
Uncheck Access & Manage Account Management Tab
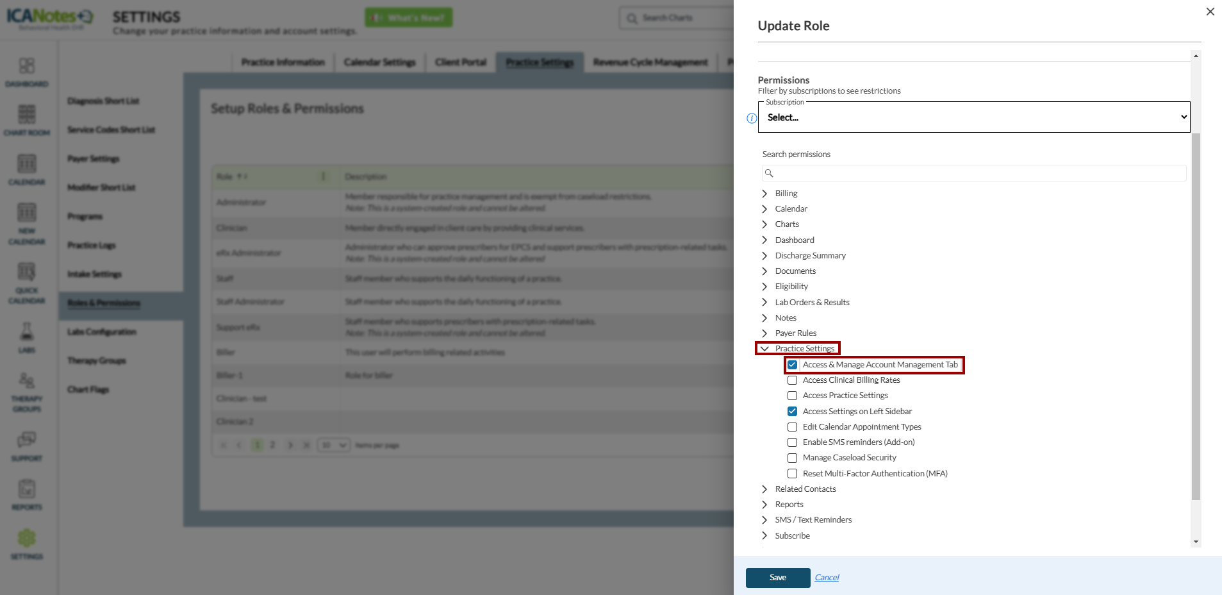pos(792,365)
